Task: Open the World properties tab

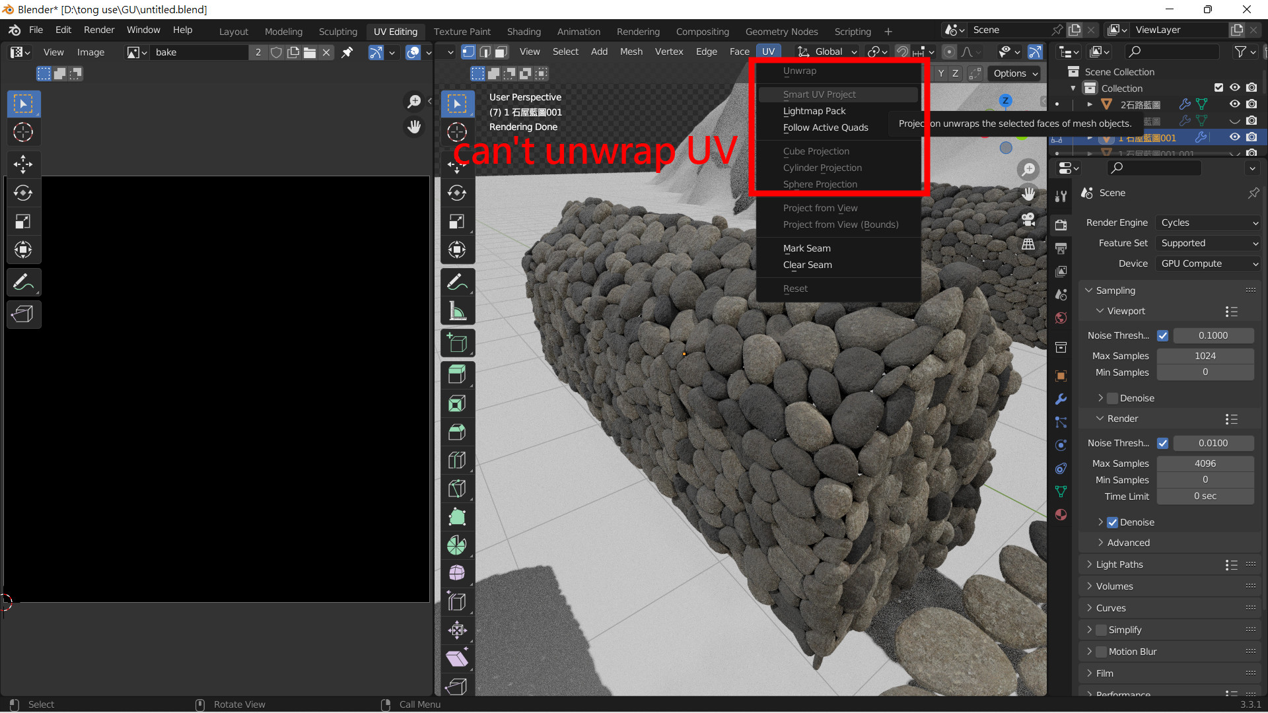Action: [x=1061, y=318]
